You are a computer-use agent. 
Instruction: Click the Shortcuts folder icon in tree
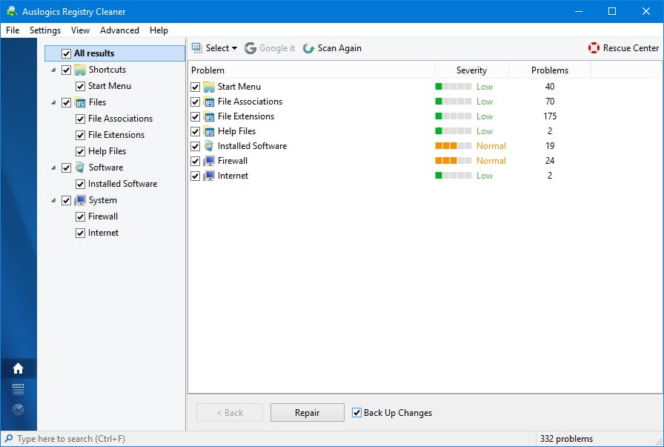[80, 70]
